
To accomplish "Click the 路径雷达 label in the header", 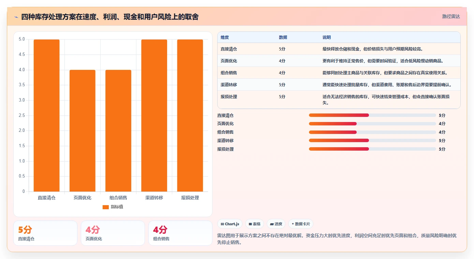I will [x=451, y=16].
